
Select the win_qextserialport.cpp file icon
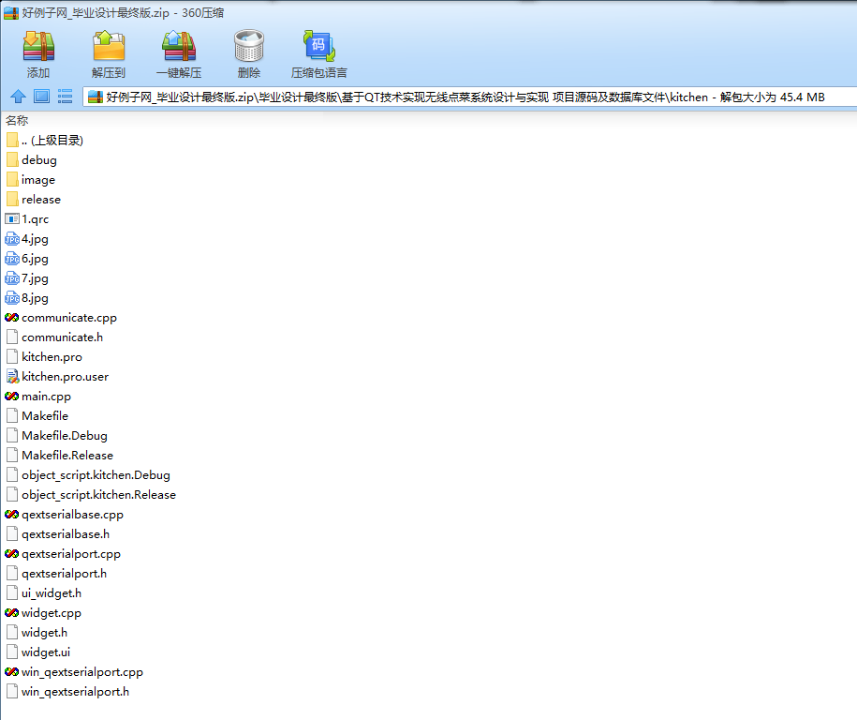(12, 672)
